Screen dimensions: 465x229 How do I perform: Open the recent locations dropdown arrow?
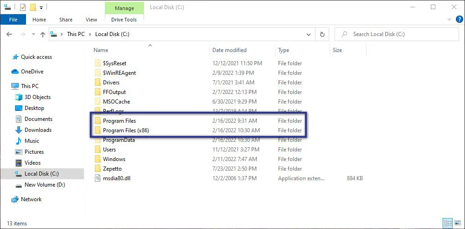(x=33, y=34)
